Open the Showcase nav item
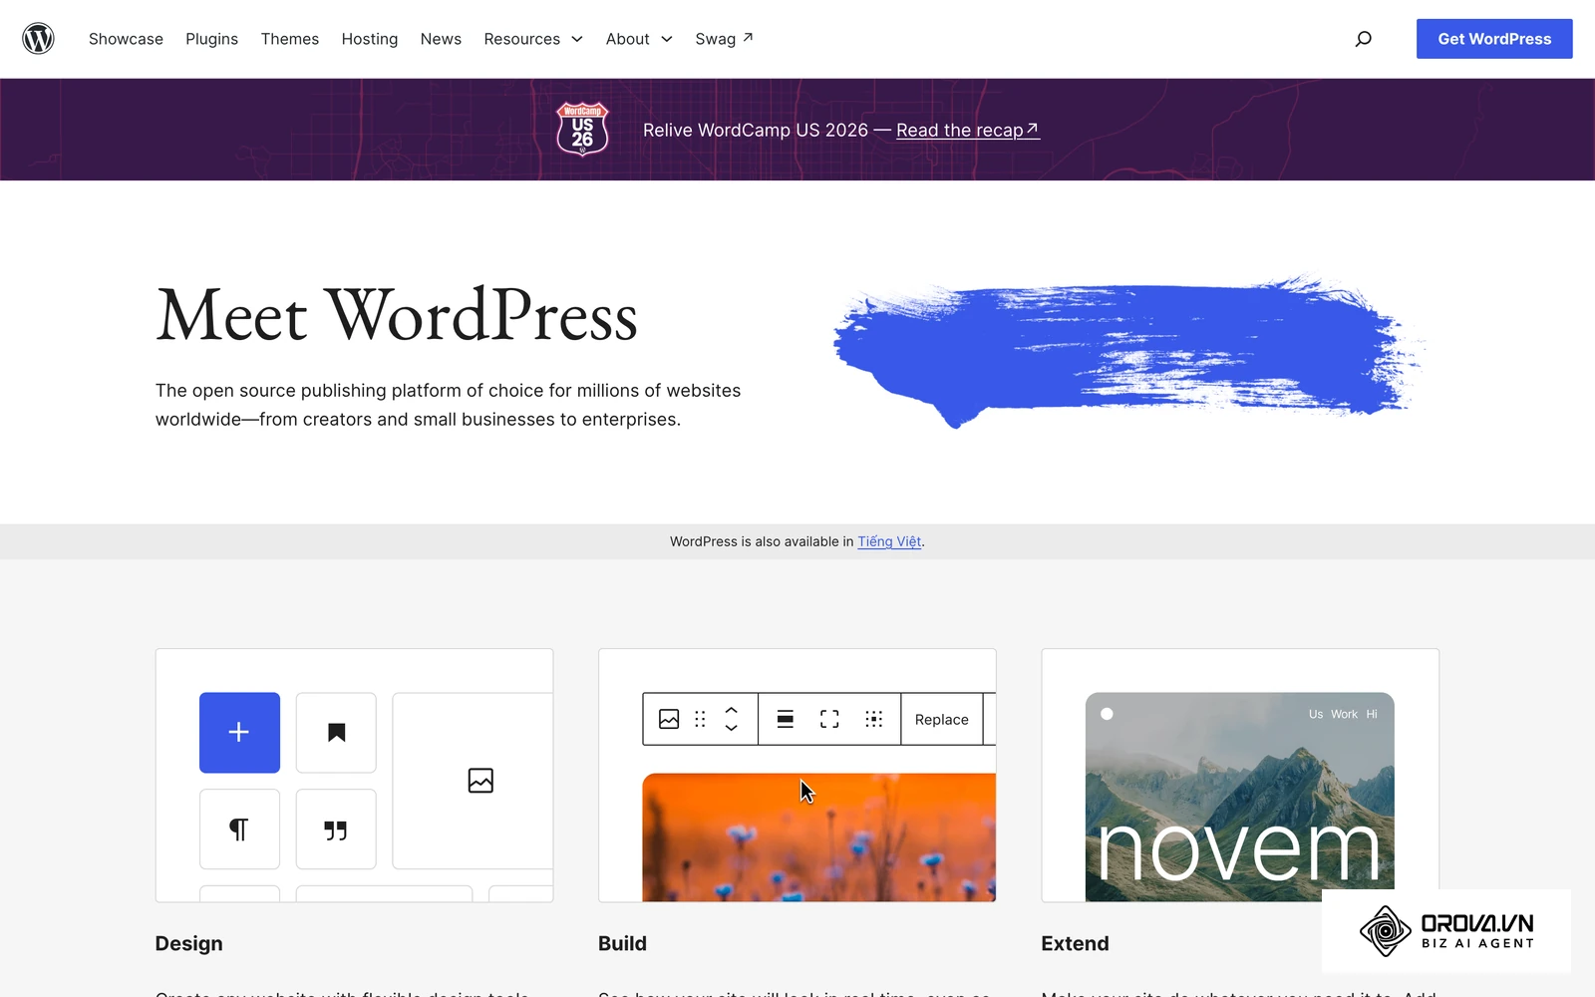1595x997 pixels. (126, 39)
